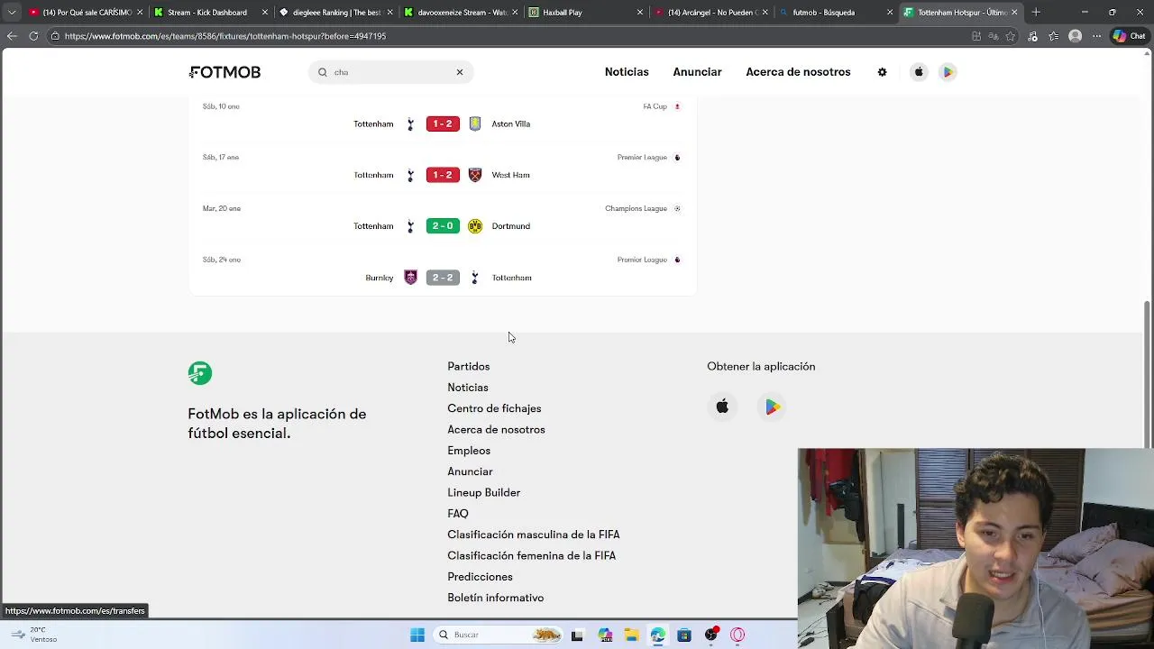Click the Google Play icon in header
Viewport: 1154px width, 649px height.
coord(948,72)
